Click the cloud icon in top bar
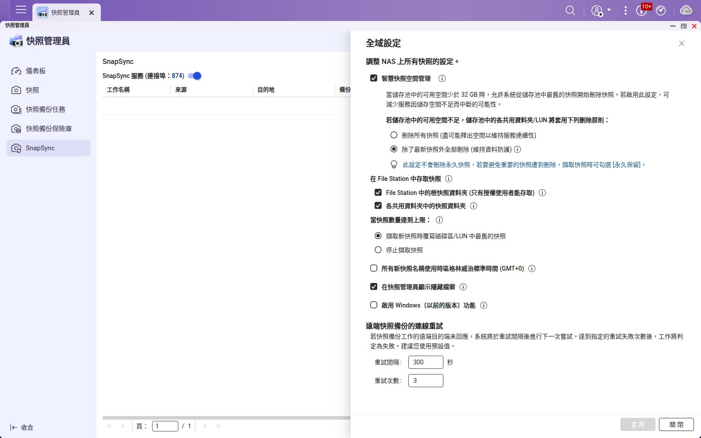Viewport: 701px width, 438px height. coord(686,10)
